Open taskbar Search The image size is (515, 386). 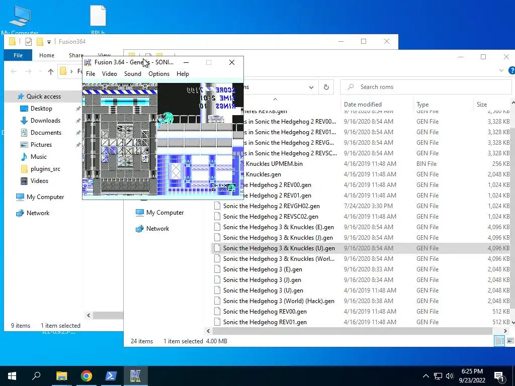[x=36, y=376]
